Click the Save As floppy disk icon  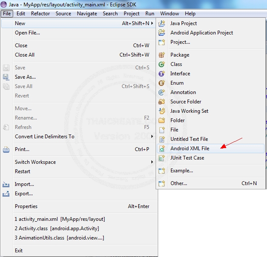click(x=6, y=77)
